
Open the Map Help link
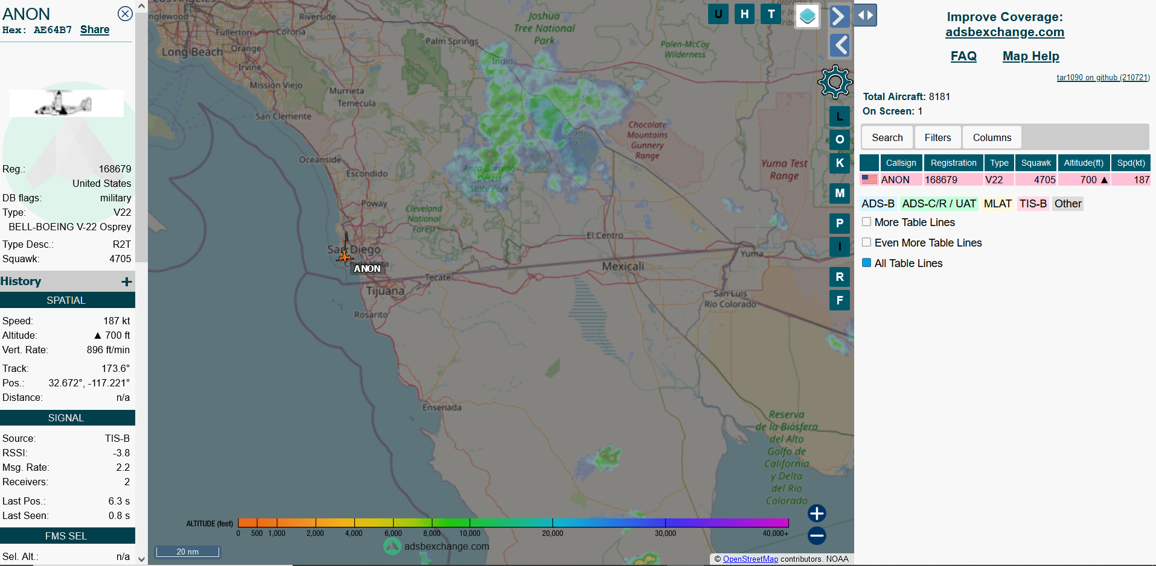1030,56
